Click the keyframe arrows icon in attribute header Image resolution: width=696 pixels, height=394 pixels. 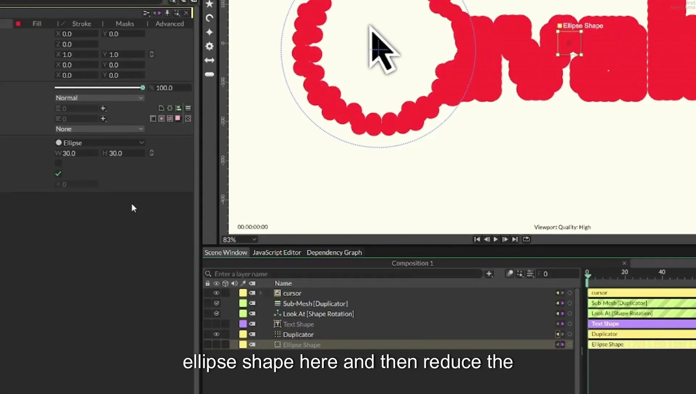157,13
